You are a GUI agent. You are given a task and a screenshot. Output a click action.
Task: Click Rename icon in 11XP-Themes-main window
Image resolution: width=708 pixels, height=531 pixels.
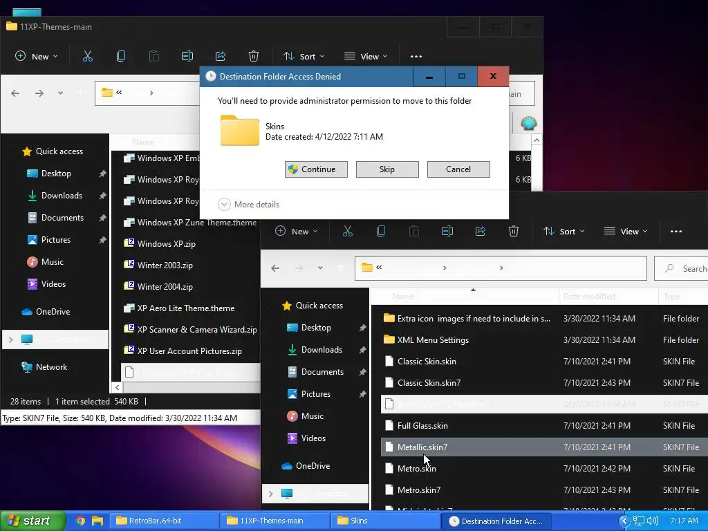187,57
